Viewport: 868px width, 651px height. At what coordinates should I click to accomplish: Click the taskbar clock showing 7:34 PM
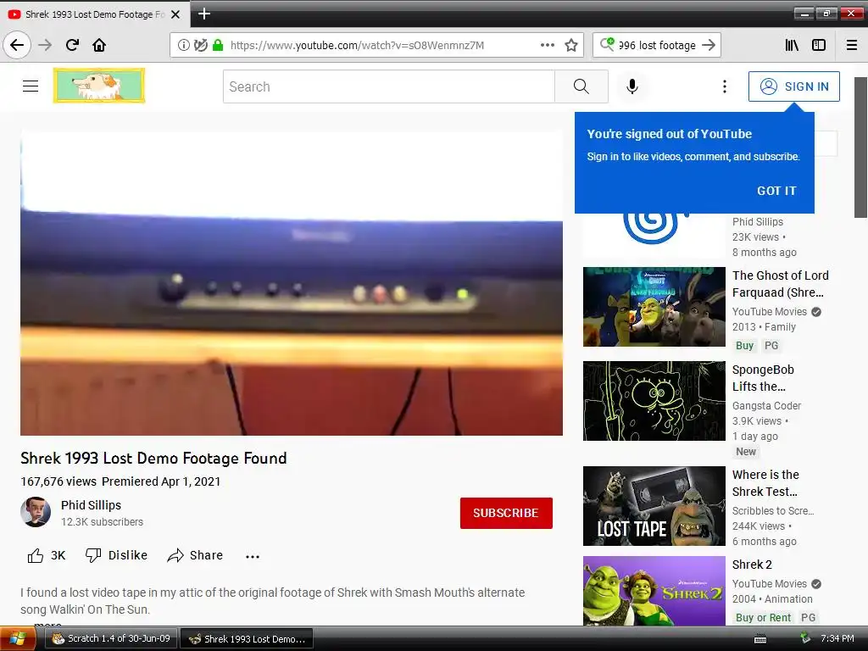(837, 639)
